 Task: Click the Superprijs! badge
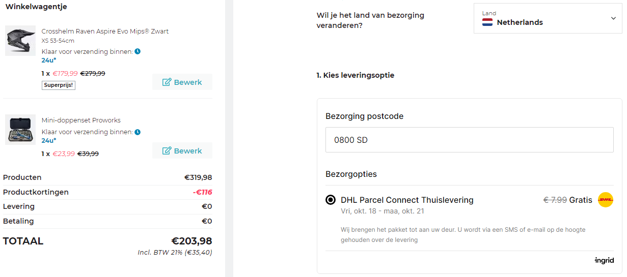(59, 85)
